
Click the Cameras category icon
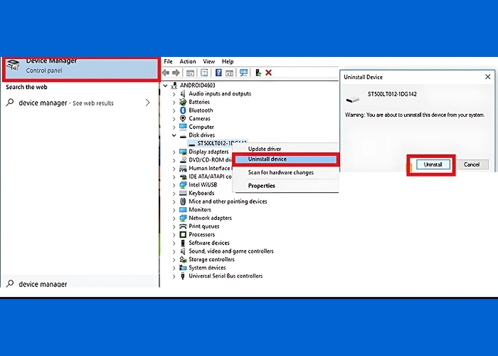pyautogui.click(x=183, y=119)
